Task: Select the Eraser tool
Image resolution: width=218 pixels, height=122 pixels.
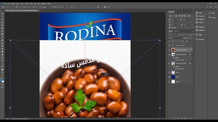Action: (2, 46)
